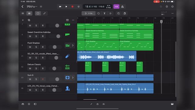Open the project name dropdown chevron
This screenshot has width=195, height=110.
tap(41, 7)
